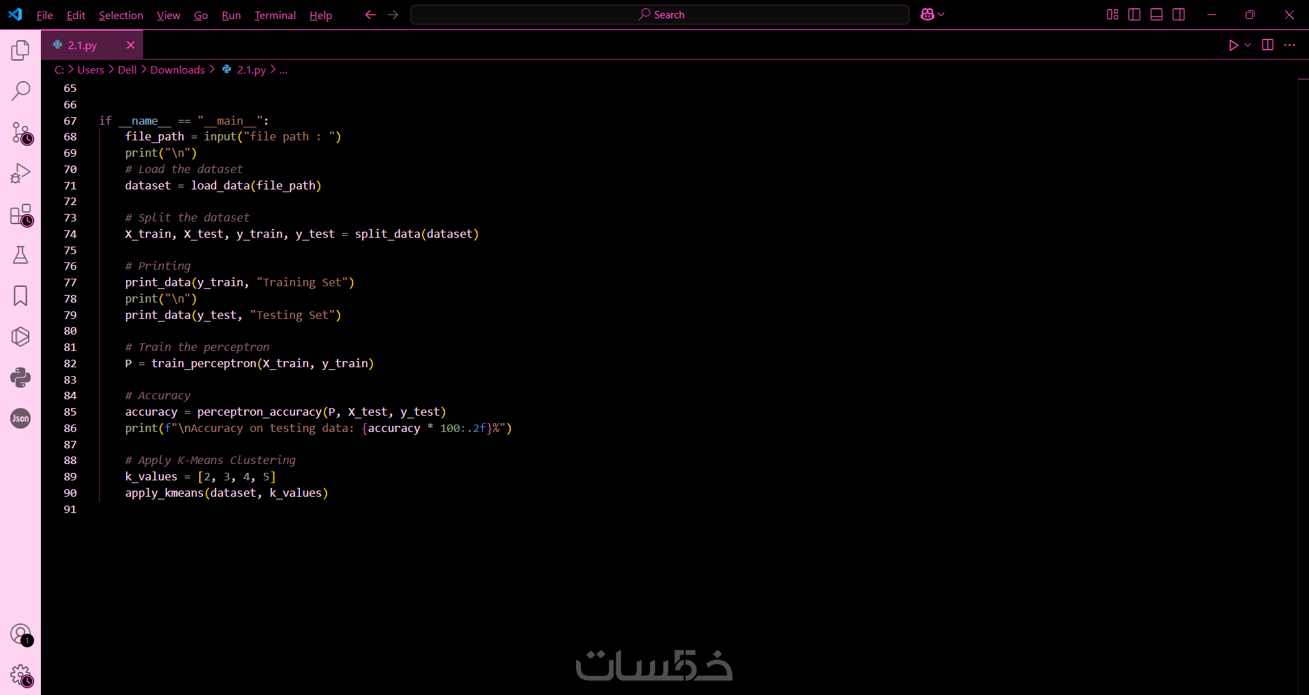Click the C: breadcrumb

59,69
